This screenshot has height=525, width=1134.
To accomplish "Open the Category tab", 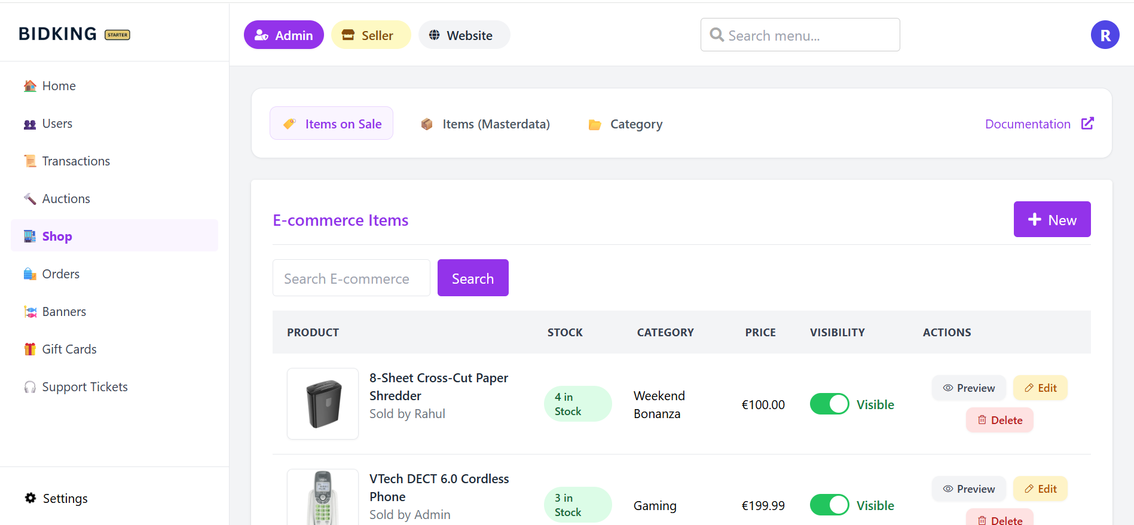I will point(625,124).
